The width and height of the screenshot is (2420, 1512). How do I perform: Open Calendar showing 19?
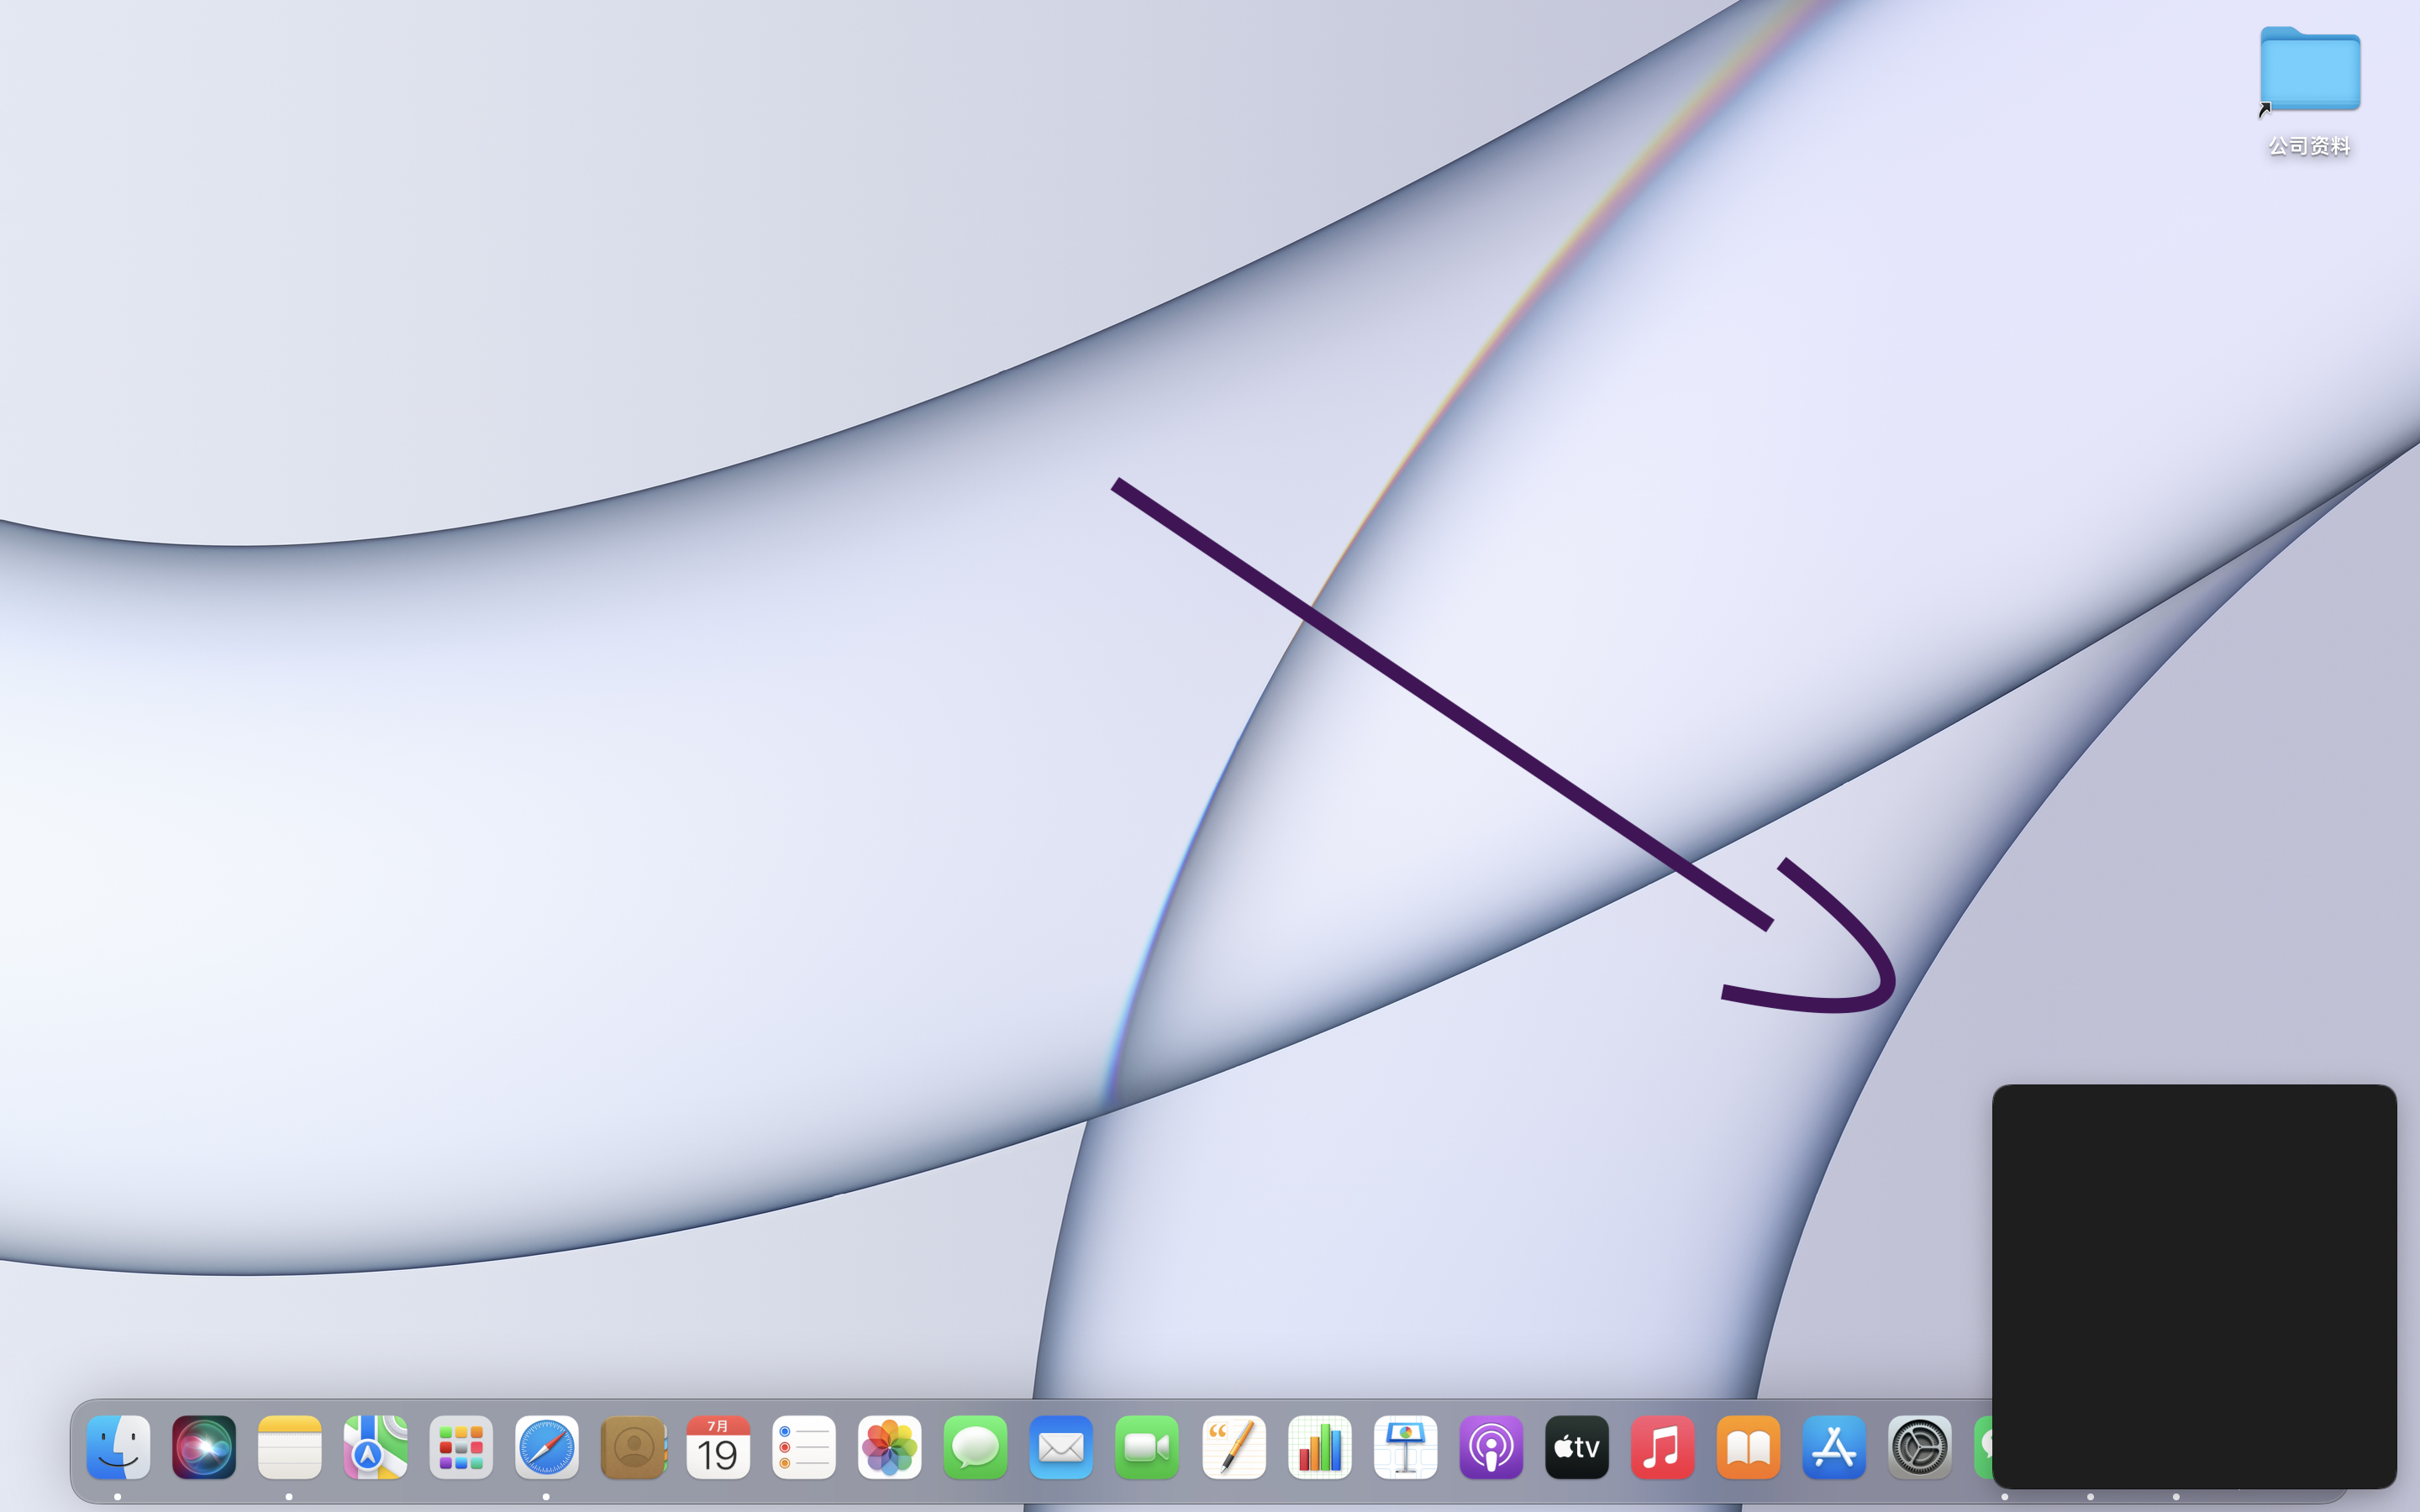tap(718, 1447)
